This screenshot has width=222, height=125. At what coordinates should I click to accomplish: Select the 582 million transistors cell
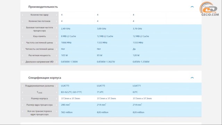pos(67,112)
